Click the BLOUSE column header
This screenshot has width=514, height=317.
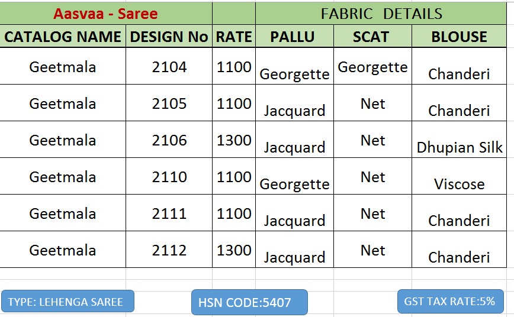click(459, 37)
